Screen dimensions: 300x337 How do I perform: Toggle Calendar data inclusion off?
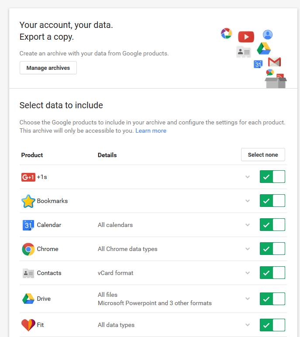coord(272,225)
